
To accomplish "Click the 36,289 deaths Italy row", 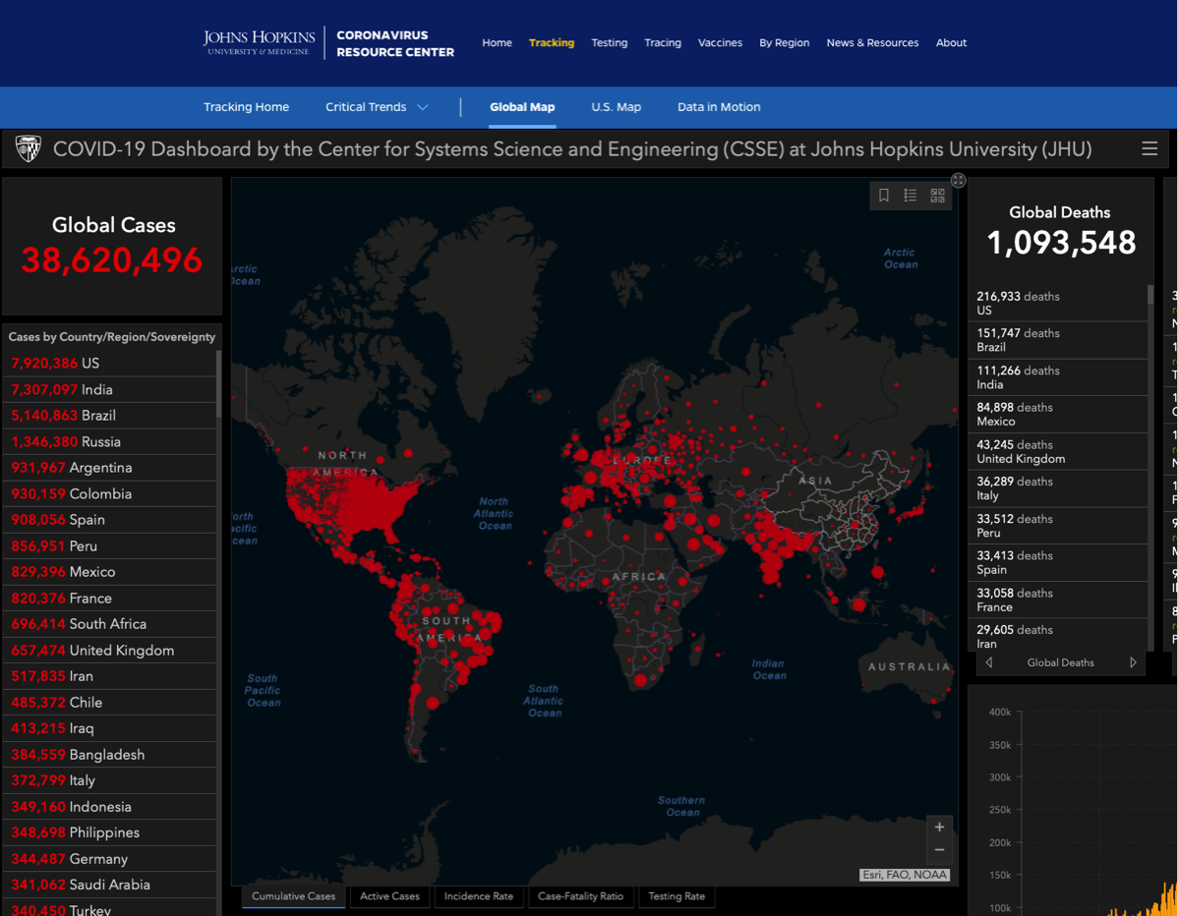I will pyautogui.click(x=1058, y=488).
